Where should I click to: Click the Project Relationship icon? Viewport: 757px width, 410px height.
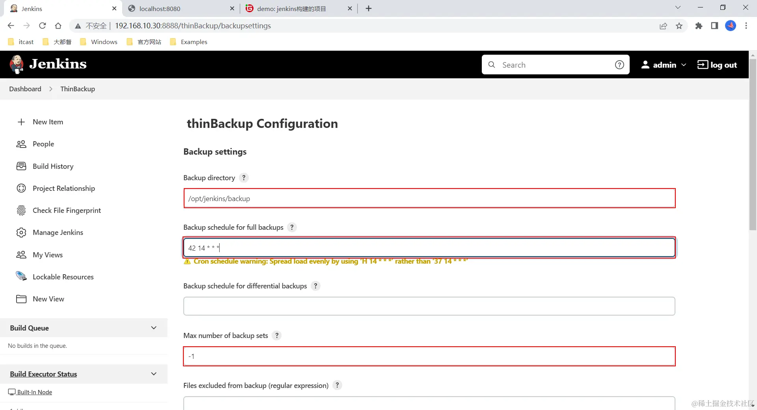tap(21, 188)
